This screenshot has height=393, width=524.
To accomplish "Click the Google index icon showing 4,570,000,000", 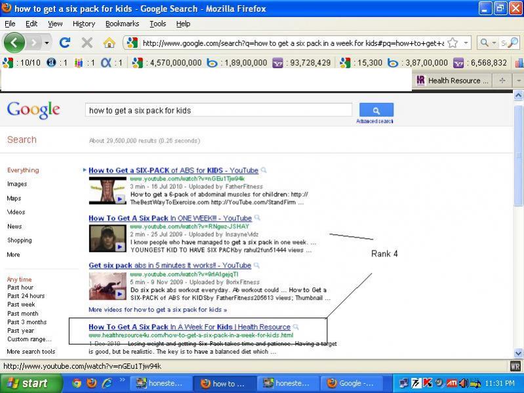I will pyautogui.click(x=137, y=63).
